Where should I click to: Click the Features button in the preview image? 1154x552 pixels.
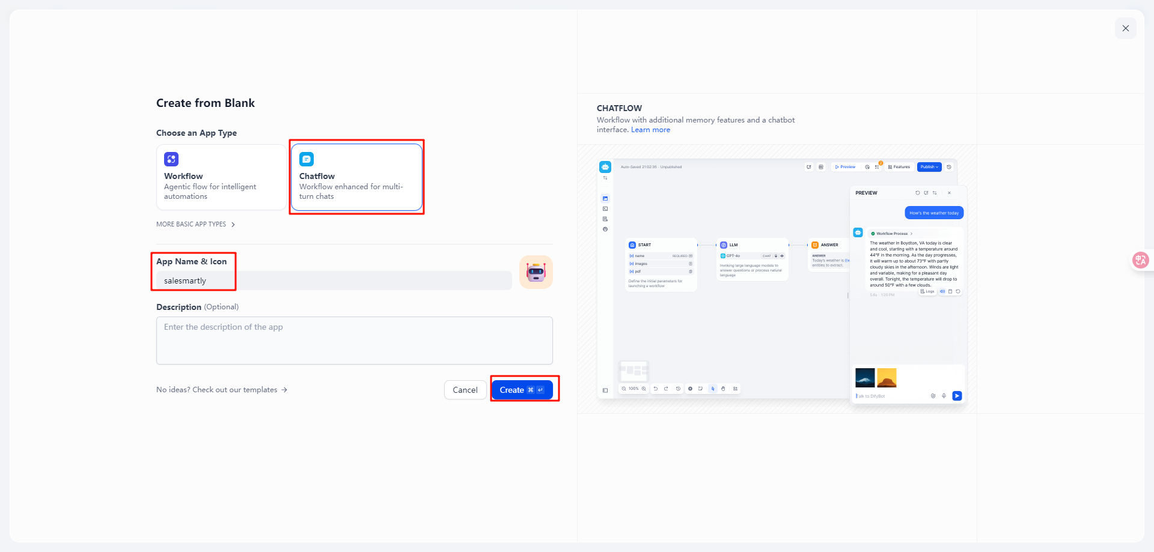(899, 167)
